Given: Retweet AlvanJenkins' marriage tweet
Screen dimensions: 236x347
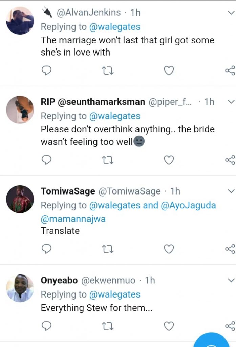Looking at the screenshot, I should [108, 70].
